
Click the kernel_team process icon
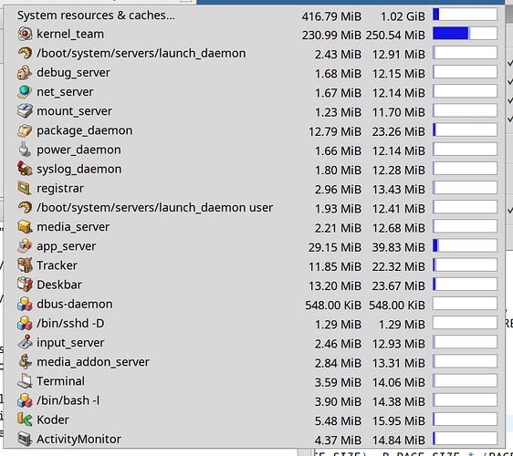pyautogui.click(x=25, y=34)
